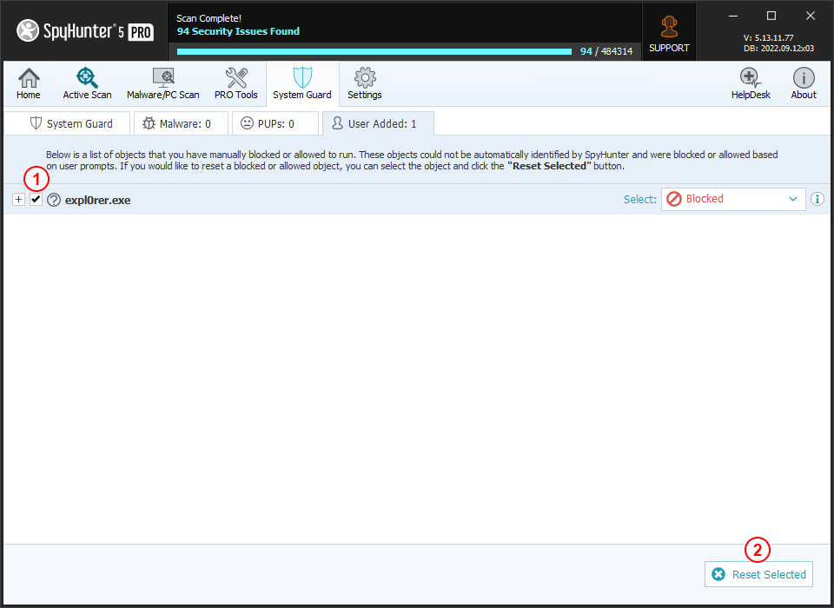Image resolution: width=834 pixels, height=608 pixels.
Task: Open the SUPPORT section
Action: [x=669, y=31]
